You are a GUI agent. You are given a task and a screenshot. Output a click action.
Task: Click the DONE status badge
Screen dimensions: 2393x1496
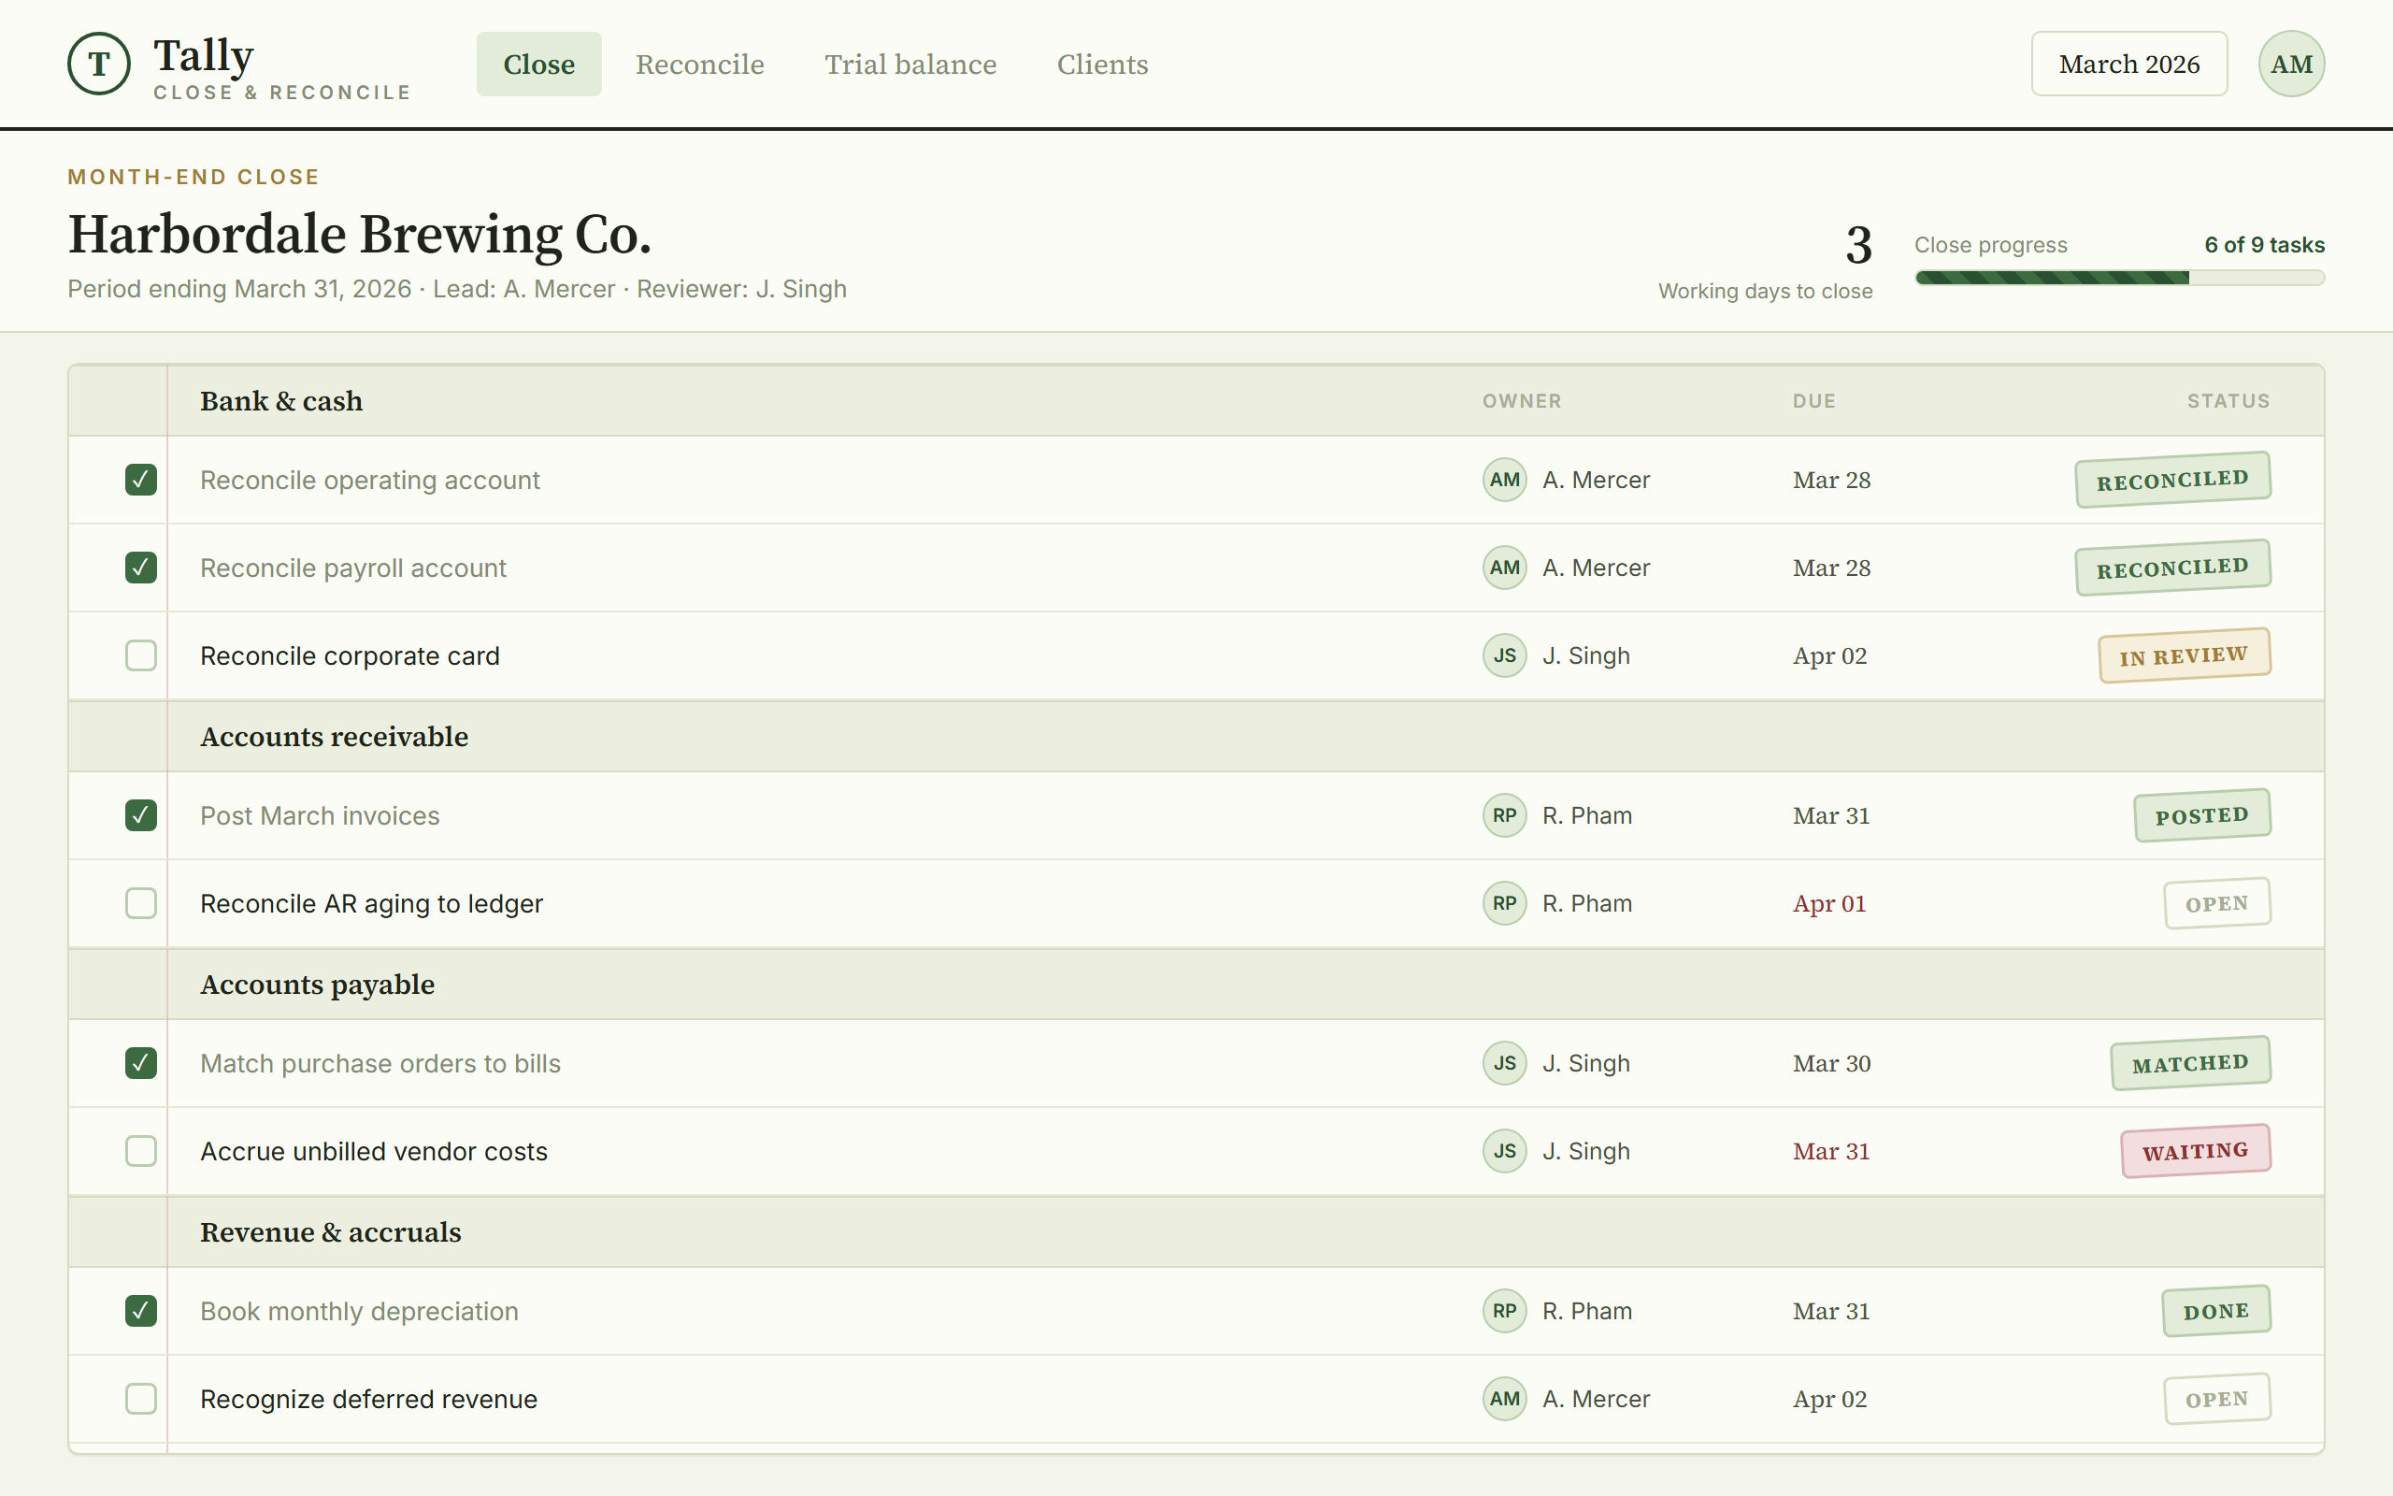[x=2216, y=1311]
